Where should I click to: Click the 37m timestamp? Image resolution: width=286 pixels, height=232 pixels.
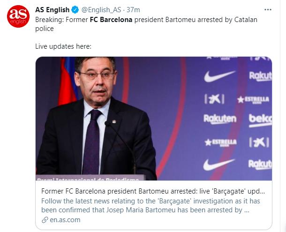[x=133, y=10]
